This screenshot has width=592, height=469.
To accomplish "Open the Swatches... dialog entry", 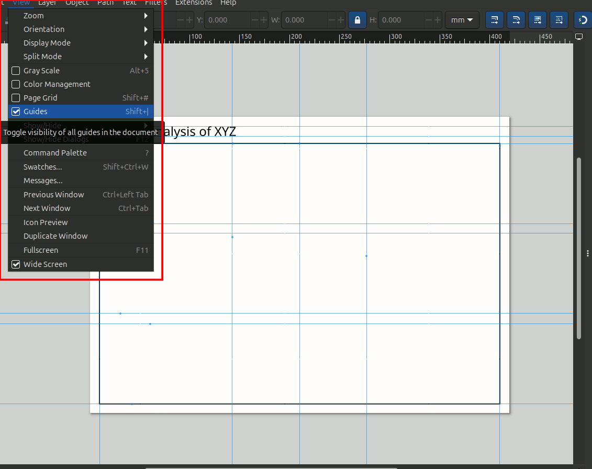I will [43, 167].
